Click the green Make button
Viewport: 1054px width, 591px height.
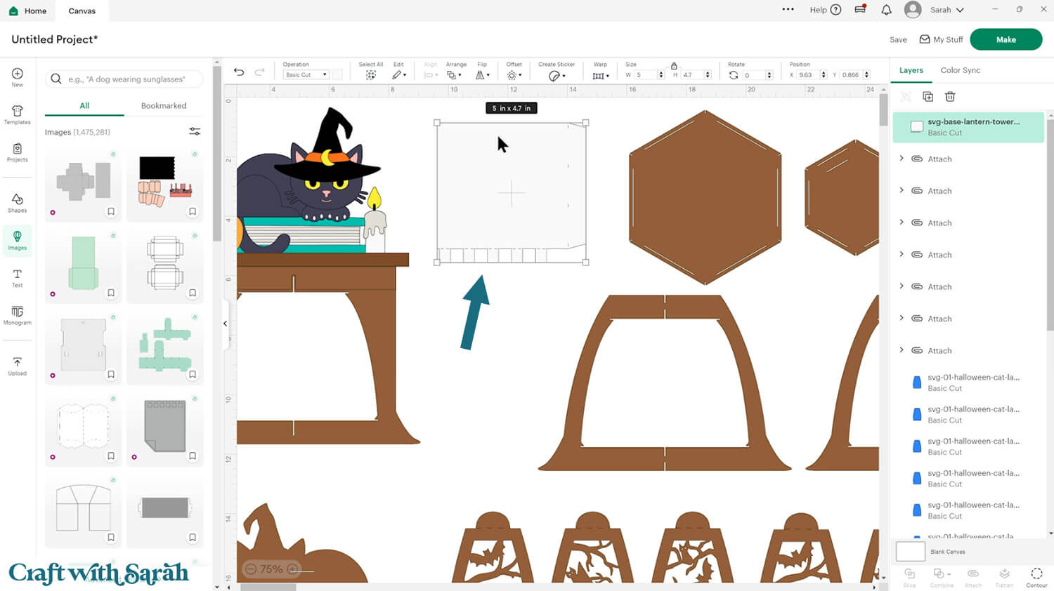[1006, 40]
